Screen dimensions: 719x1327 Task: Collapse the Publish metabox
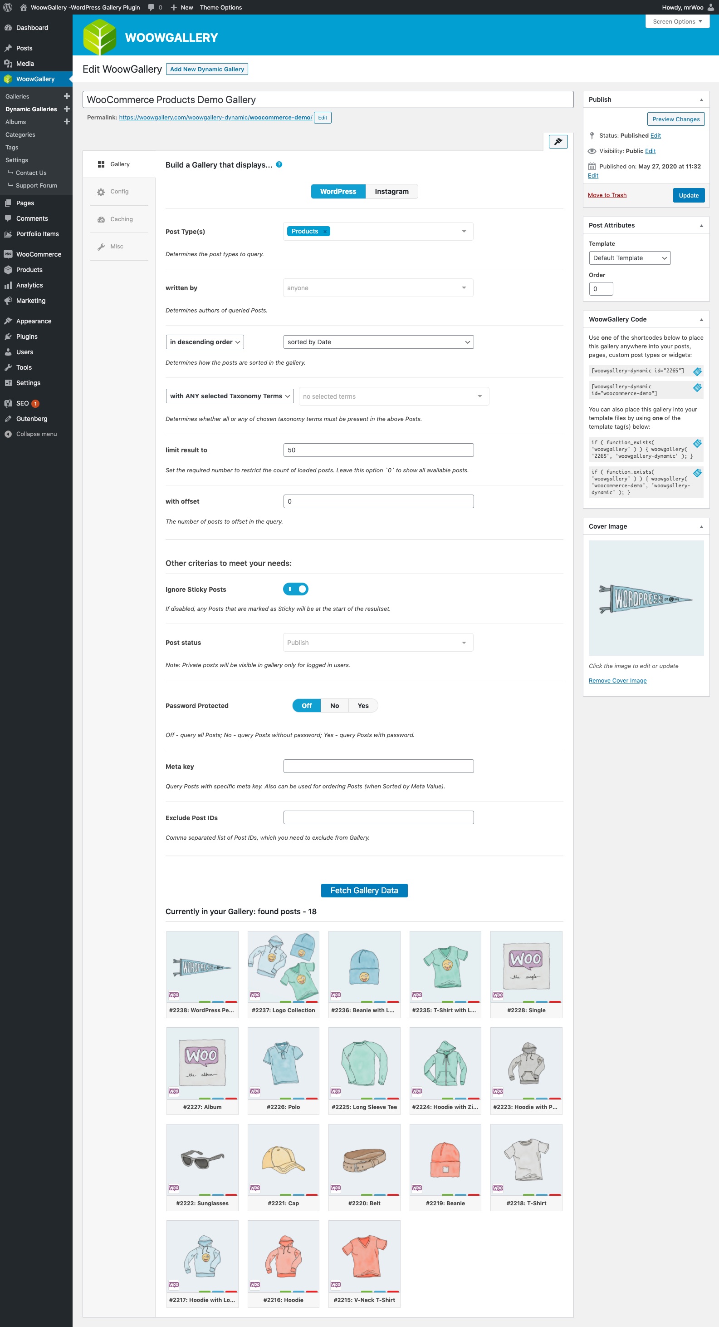pos(701,100)
